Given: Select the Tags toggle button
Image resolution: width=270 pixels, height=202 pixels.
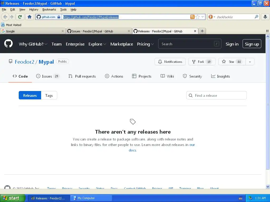Looking at the screenshot, I should click(49, 95).
